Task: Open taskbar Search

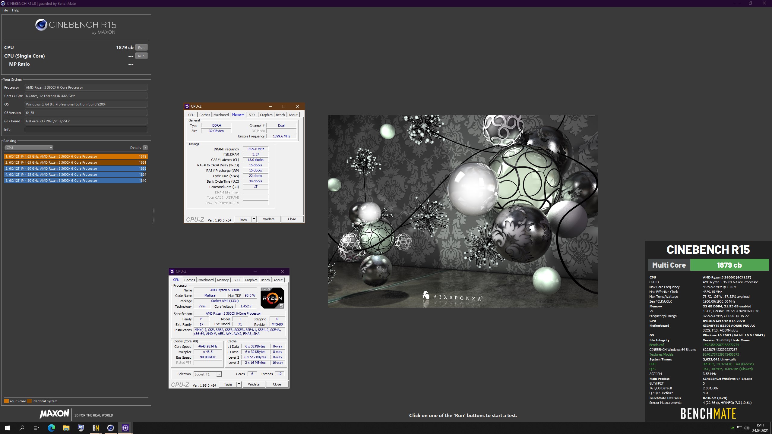Action: [22, 428]
